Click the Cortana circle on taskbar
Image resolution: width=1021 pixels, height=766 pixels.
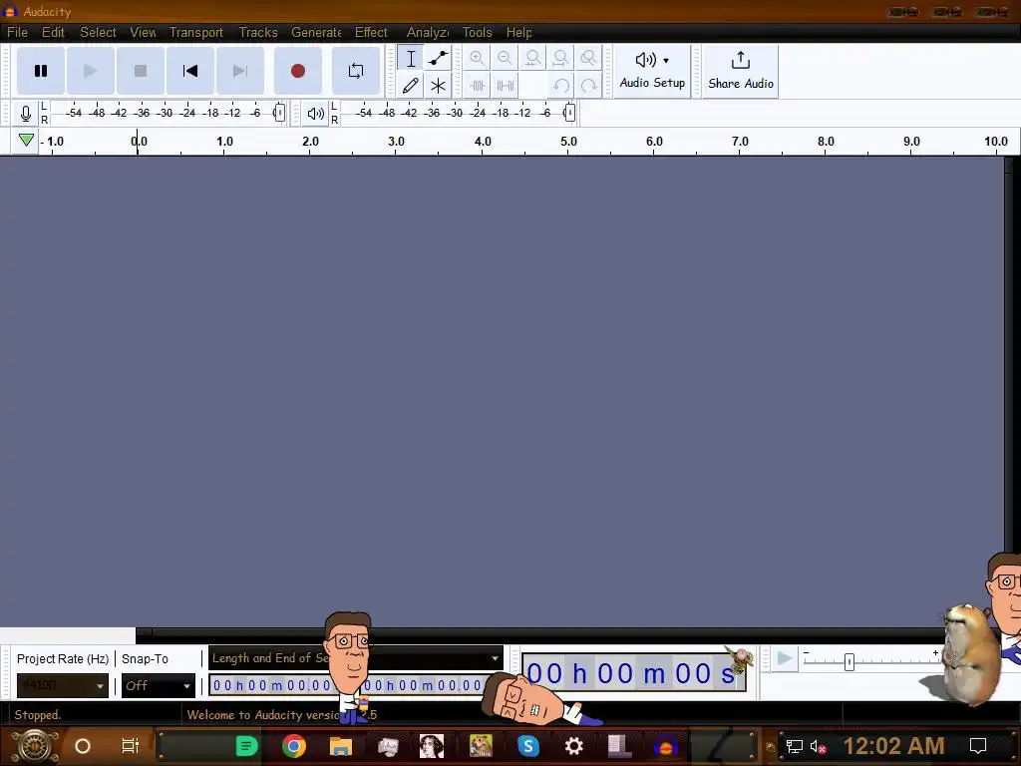click(x=83, y=746)
